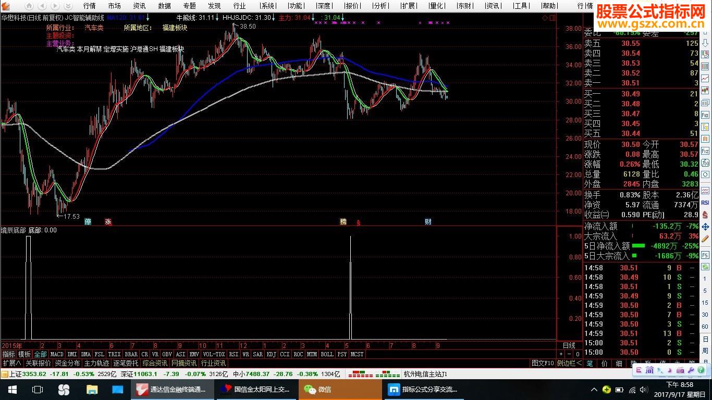Click the checklist icon in right sidebar

(x=705, y=54)
